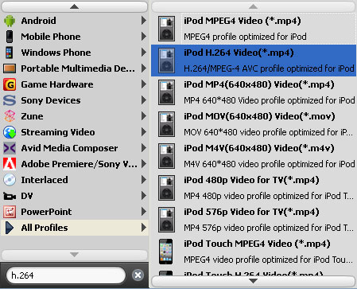Click the green Android robot icon
The width and height of the screenshot is (357, 289).
(10, 21)
